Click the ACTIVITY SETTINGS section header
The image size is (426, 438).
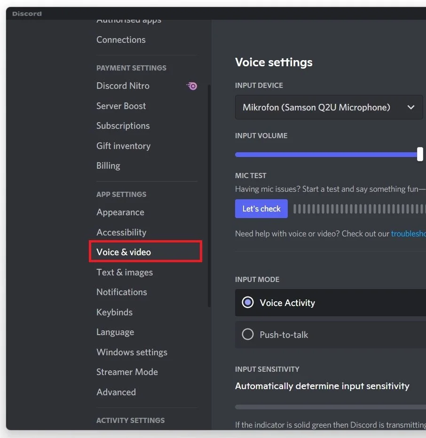(x=131, y=421)
